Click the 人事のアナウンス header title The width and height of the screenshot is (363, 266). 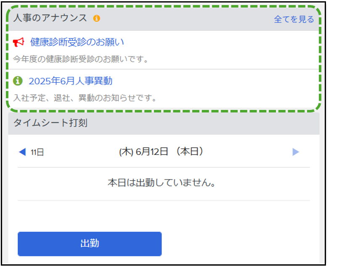[50, 18]
